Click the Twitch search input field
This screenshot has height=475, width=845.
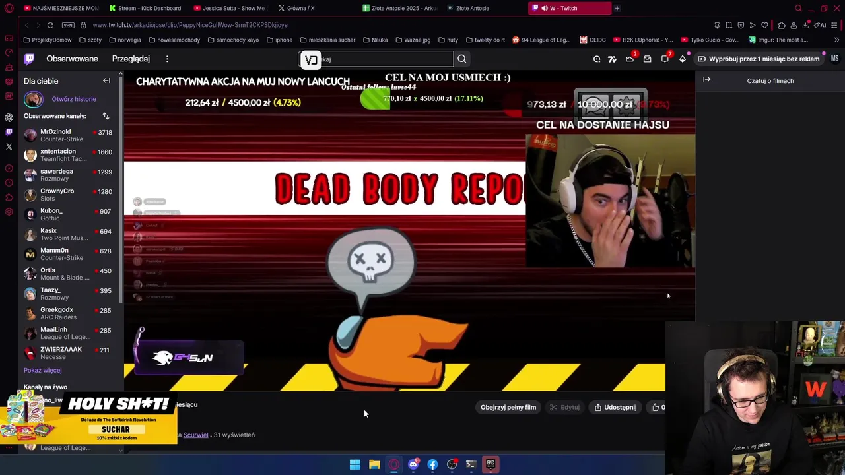[376, 59]
